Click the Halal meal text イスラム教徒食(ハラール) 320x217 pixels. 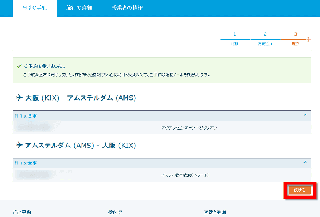click(x=185, y=175)
